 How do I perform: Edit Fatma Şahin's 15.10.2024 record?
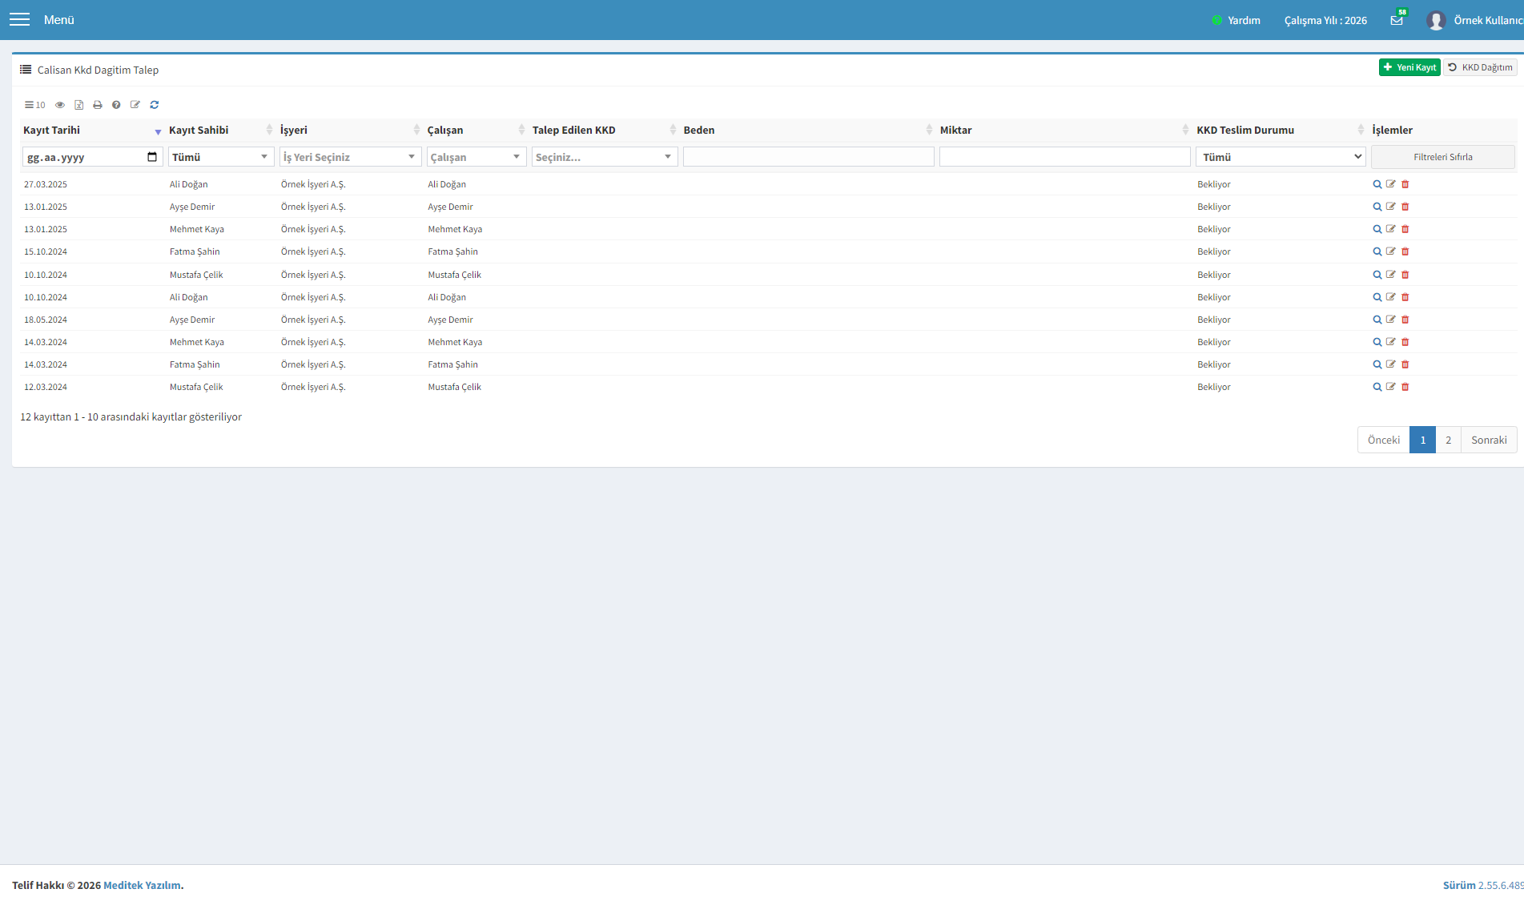click(1391, 251)
